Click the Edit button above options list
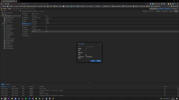Image resolution: width=179 pixels, height=100 pixels. pyautogui.click(x=33, y=14)
